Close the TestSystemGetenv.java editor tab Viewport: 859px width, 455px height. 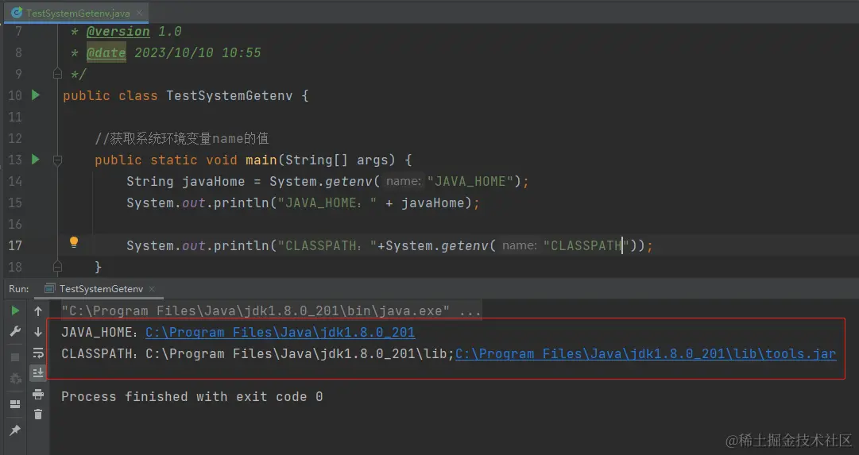click(x=140, y=13)
